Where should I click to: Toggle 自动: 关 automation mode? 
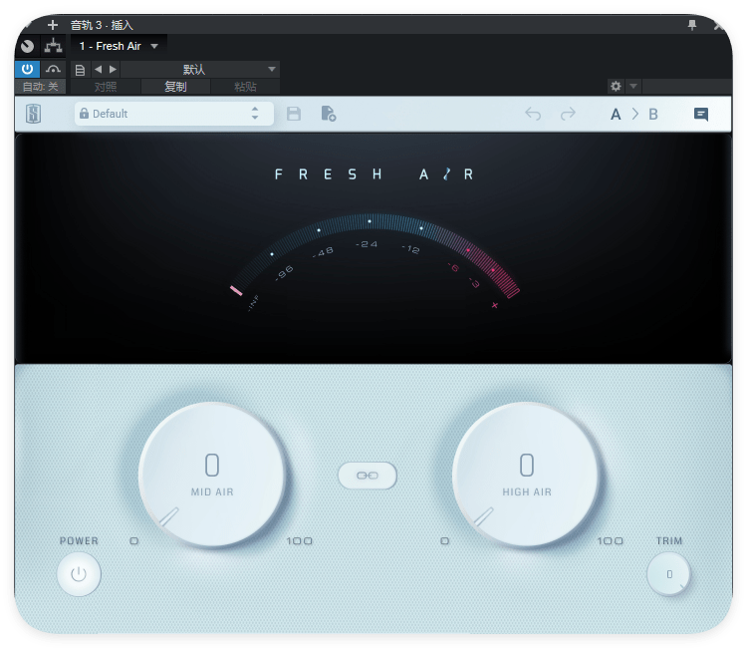41,87
